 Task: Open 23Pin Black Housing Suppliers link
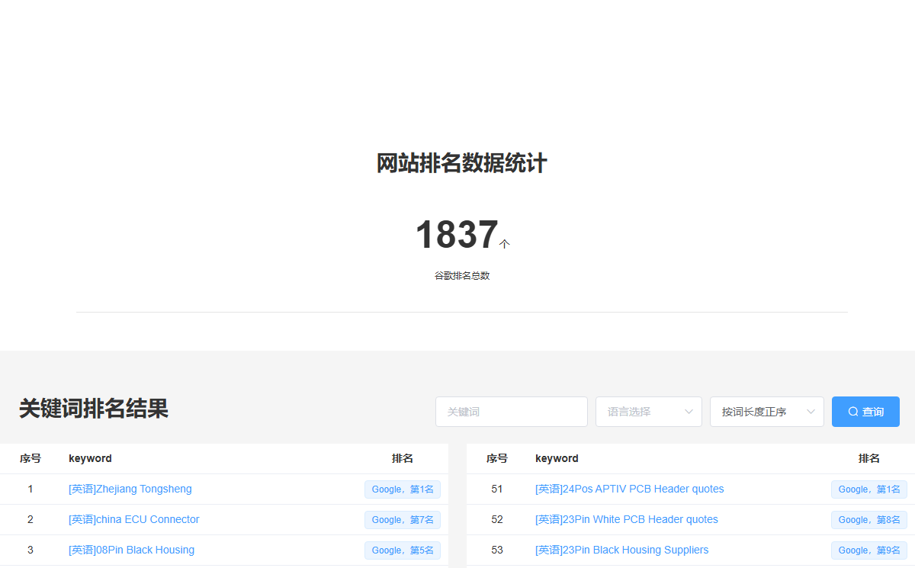point(622,550)
